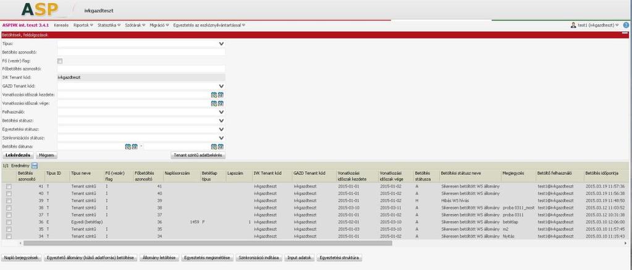Export results with the disk icon beside Eredmény
This screenshot has width=632, height=270.
coord(35,166)
